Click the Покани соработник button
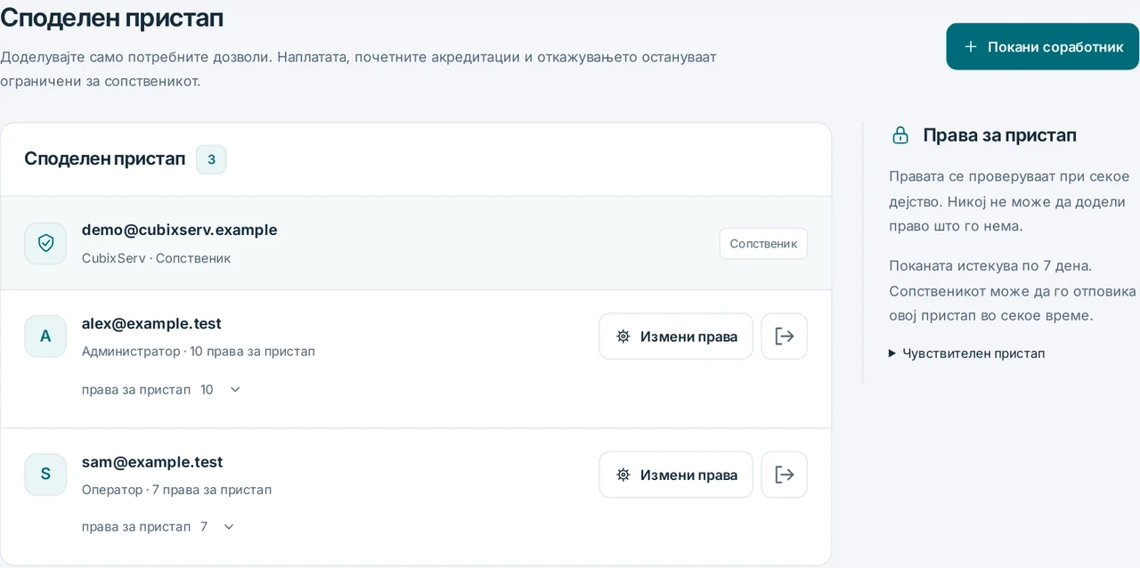The height and width of the screenshot is (568, 1140). click(1042, 46)
